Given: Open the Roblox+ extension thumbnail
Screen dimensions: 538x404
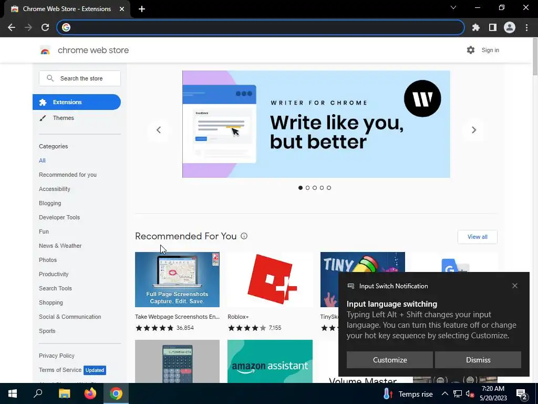Looking at the screenshot, I should 270,279.
